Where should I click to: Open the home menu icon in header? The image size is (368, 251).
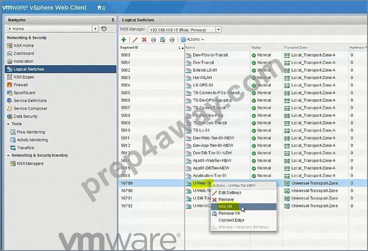(x=101, y=8)
